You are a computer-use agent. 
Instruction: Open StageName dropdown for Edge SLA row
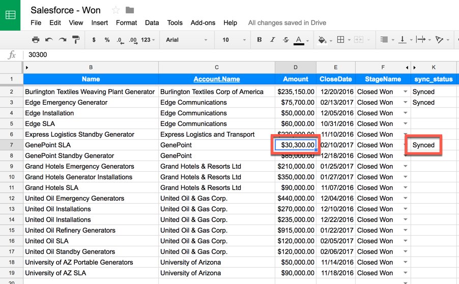406,123
